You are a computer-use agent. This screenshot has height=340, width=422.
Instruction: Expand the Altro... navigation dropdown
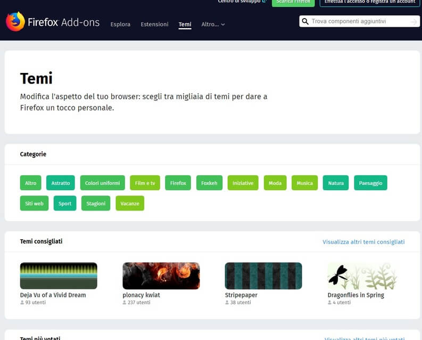tap(213, 24)
